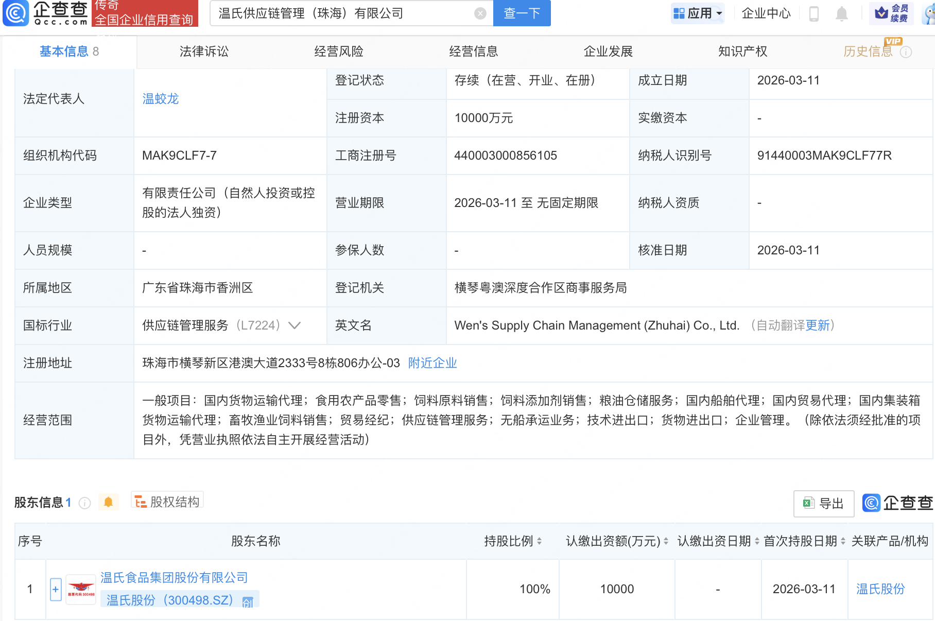
Task: Click the 温氏股份 company logo thumbnail
Action: click(x=80, y=589)
